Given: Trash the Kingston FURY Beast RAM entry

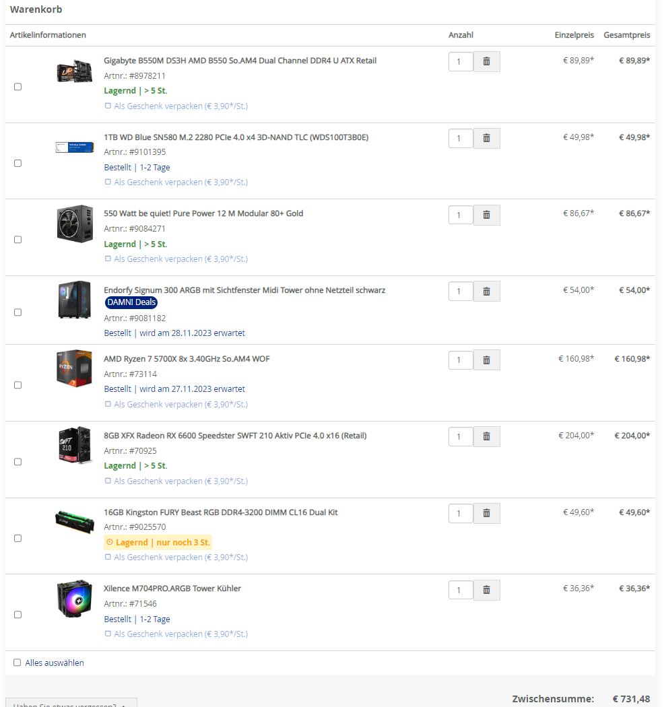Looking at the screenshot, I should pos(486,513).
